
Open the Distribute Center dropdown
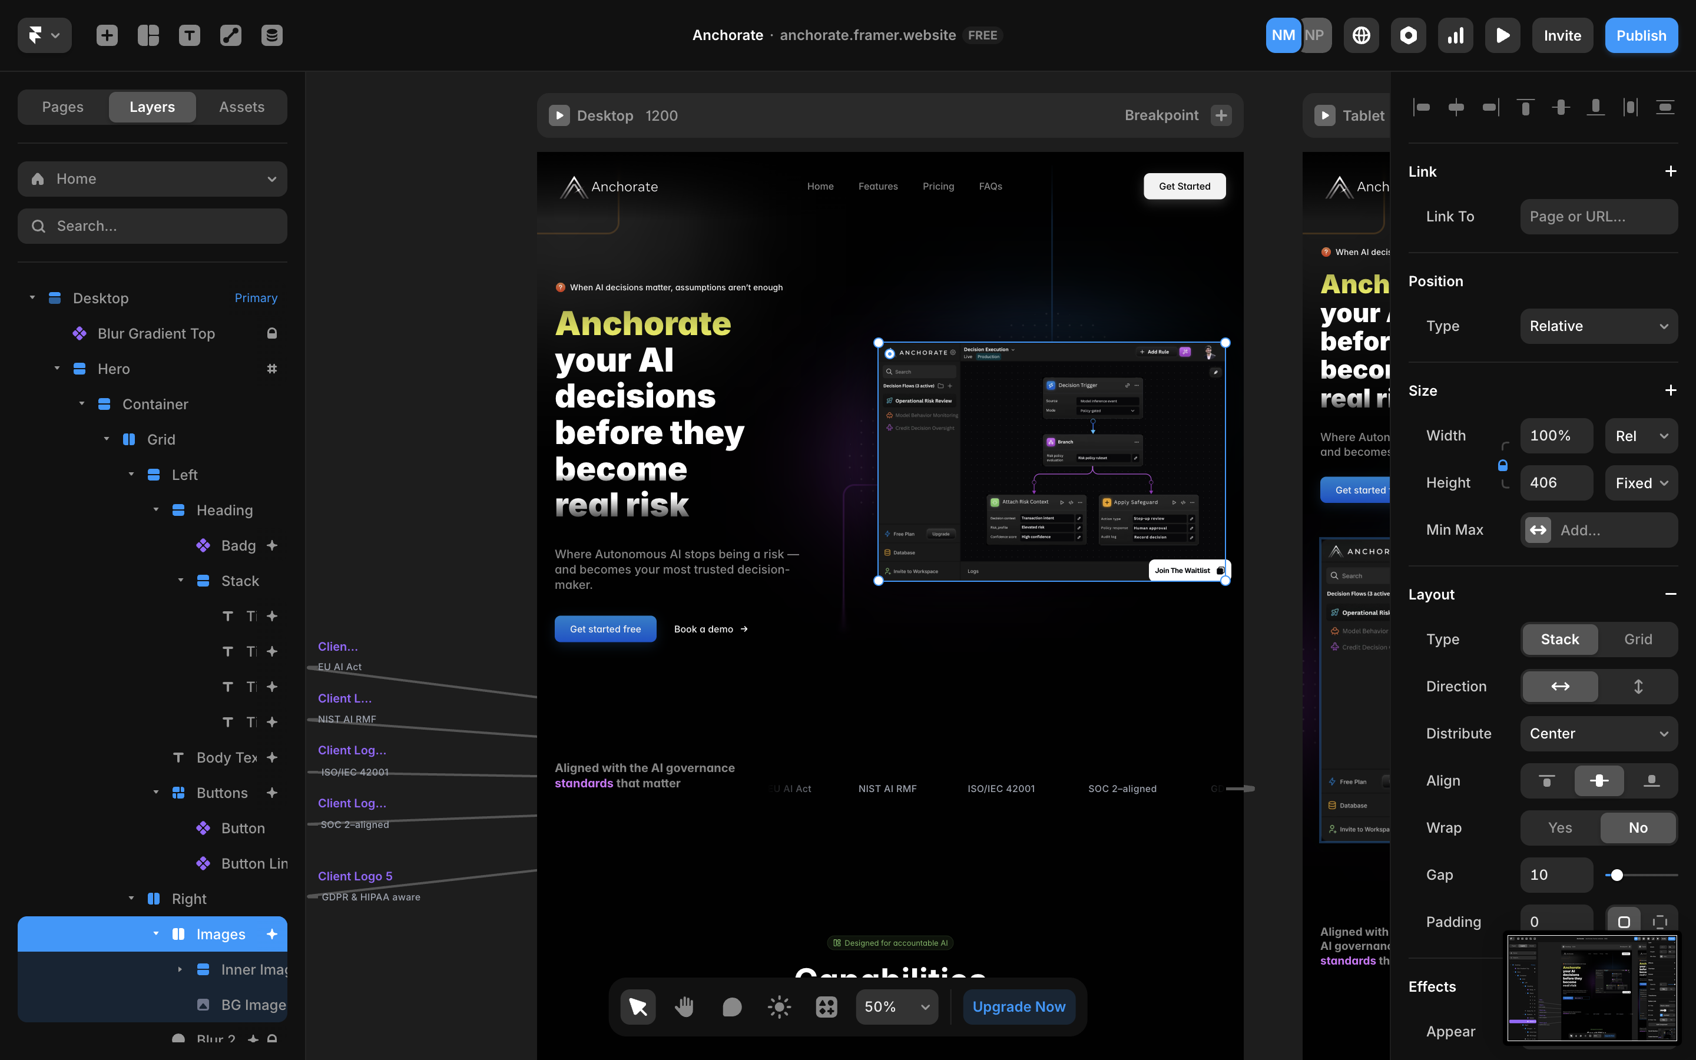tap(1599, 733)
